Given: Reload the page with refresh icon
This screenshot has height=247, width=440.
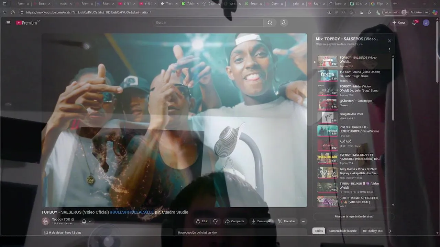Looking at the screenshot, I should point(13,12).
